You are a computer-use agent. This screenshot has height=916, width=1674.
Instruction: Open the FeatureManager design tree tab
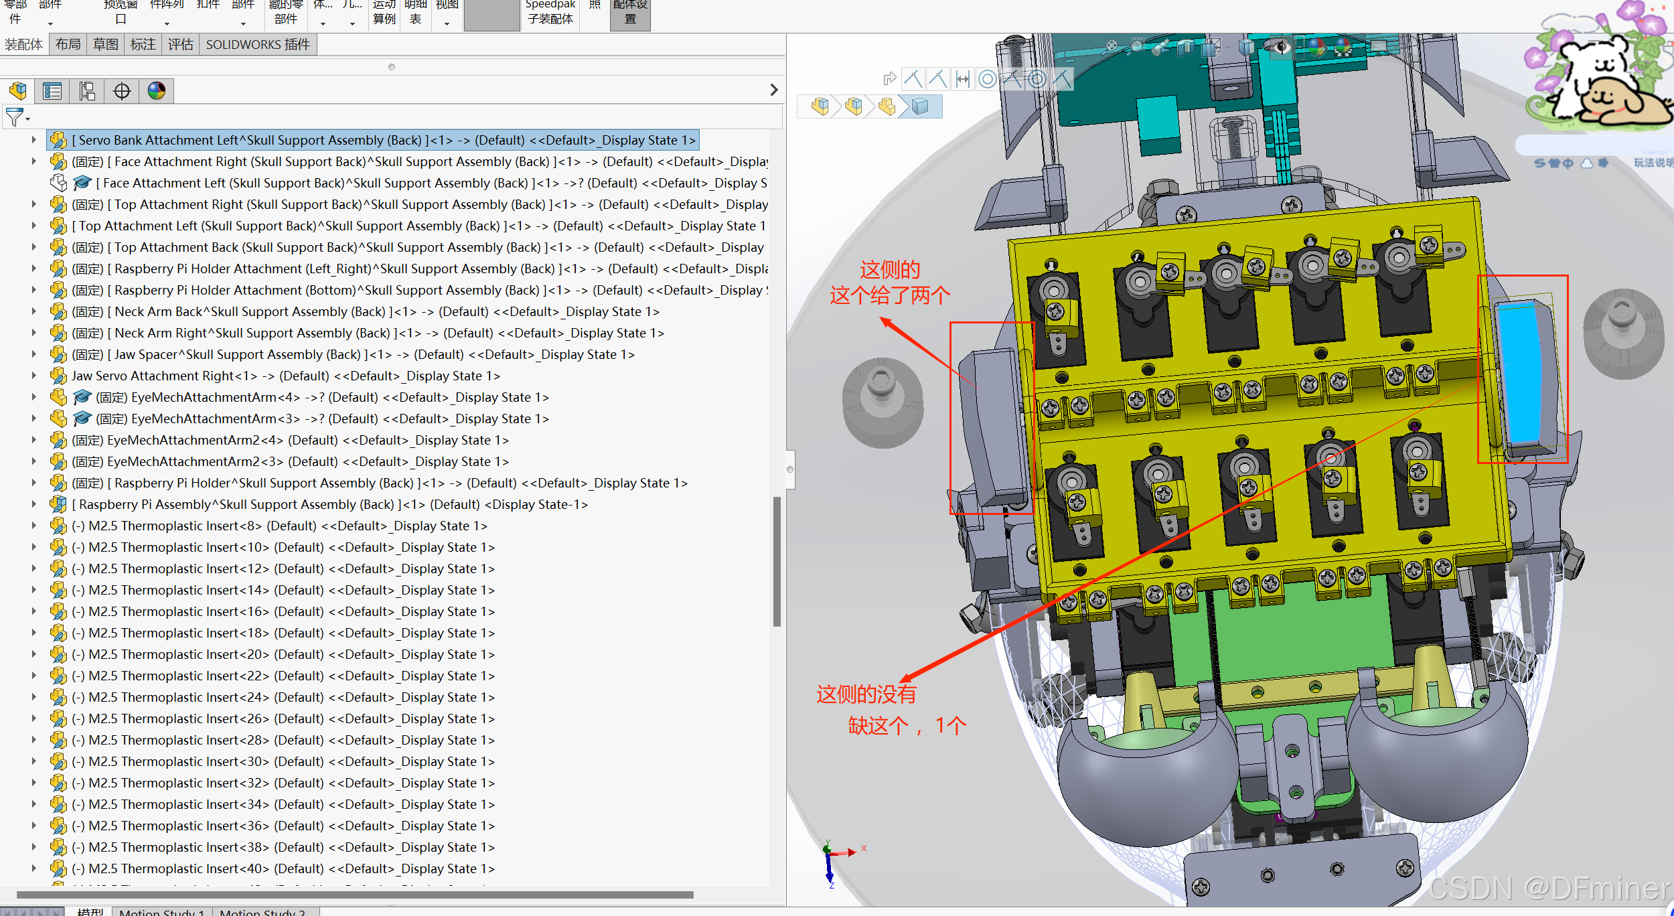[18, 91]
